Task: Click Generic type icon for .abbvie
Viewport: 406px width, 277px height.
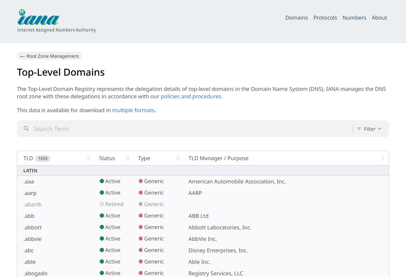Action: [x=141, y=239]
